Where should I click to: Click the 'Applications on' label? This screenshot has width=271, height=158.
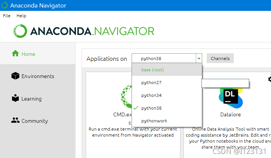tap(107, 59)
